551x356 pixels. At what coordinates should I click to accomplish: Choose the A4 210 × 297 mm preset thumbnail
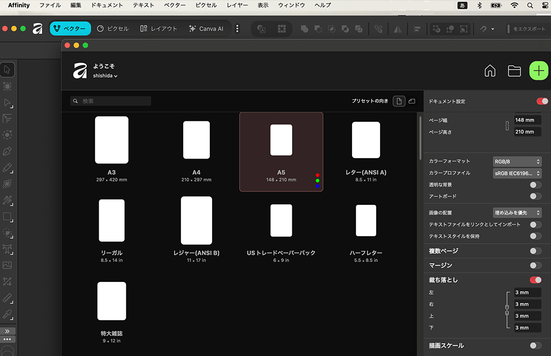(x=196, y=140)
